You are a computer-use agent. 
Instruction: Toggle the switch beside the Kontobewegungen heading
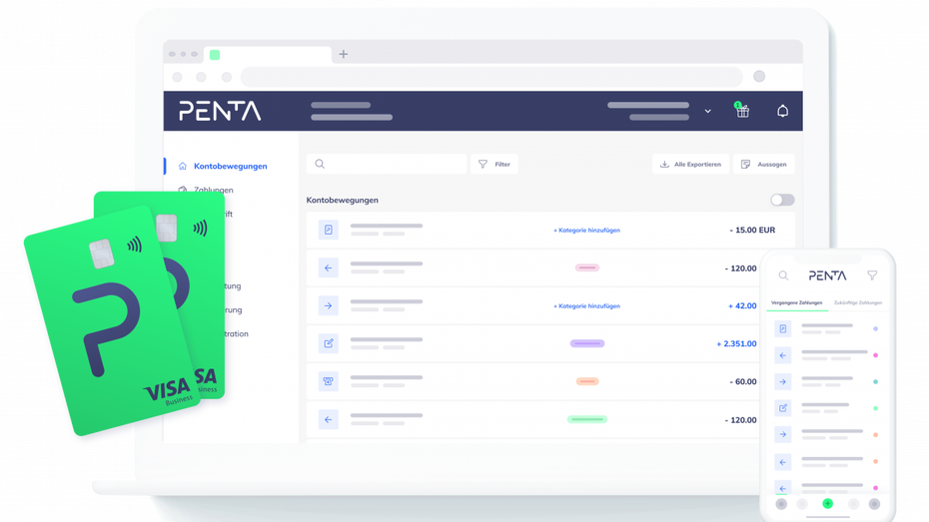pos(782,200)
